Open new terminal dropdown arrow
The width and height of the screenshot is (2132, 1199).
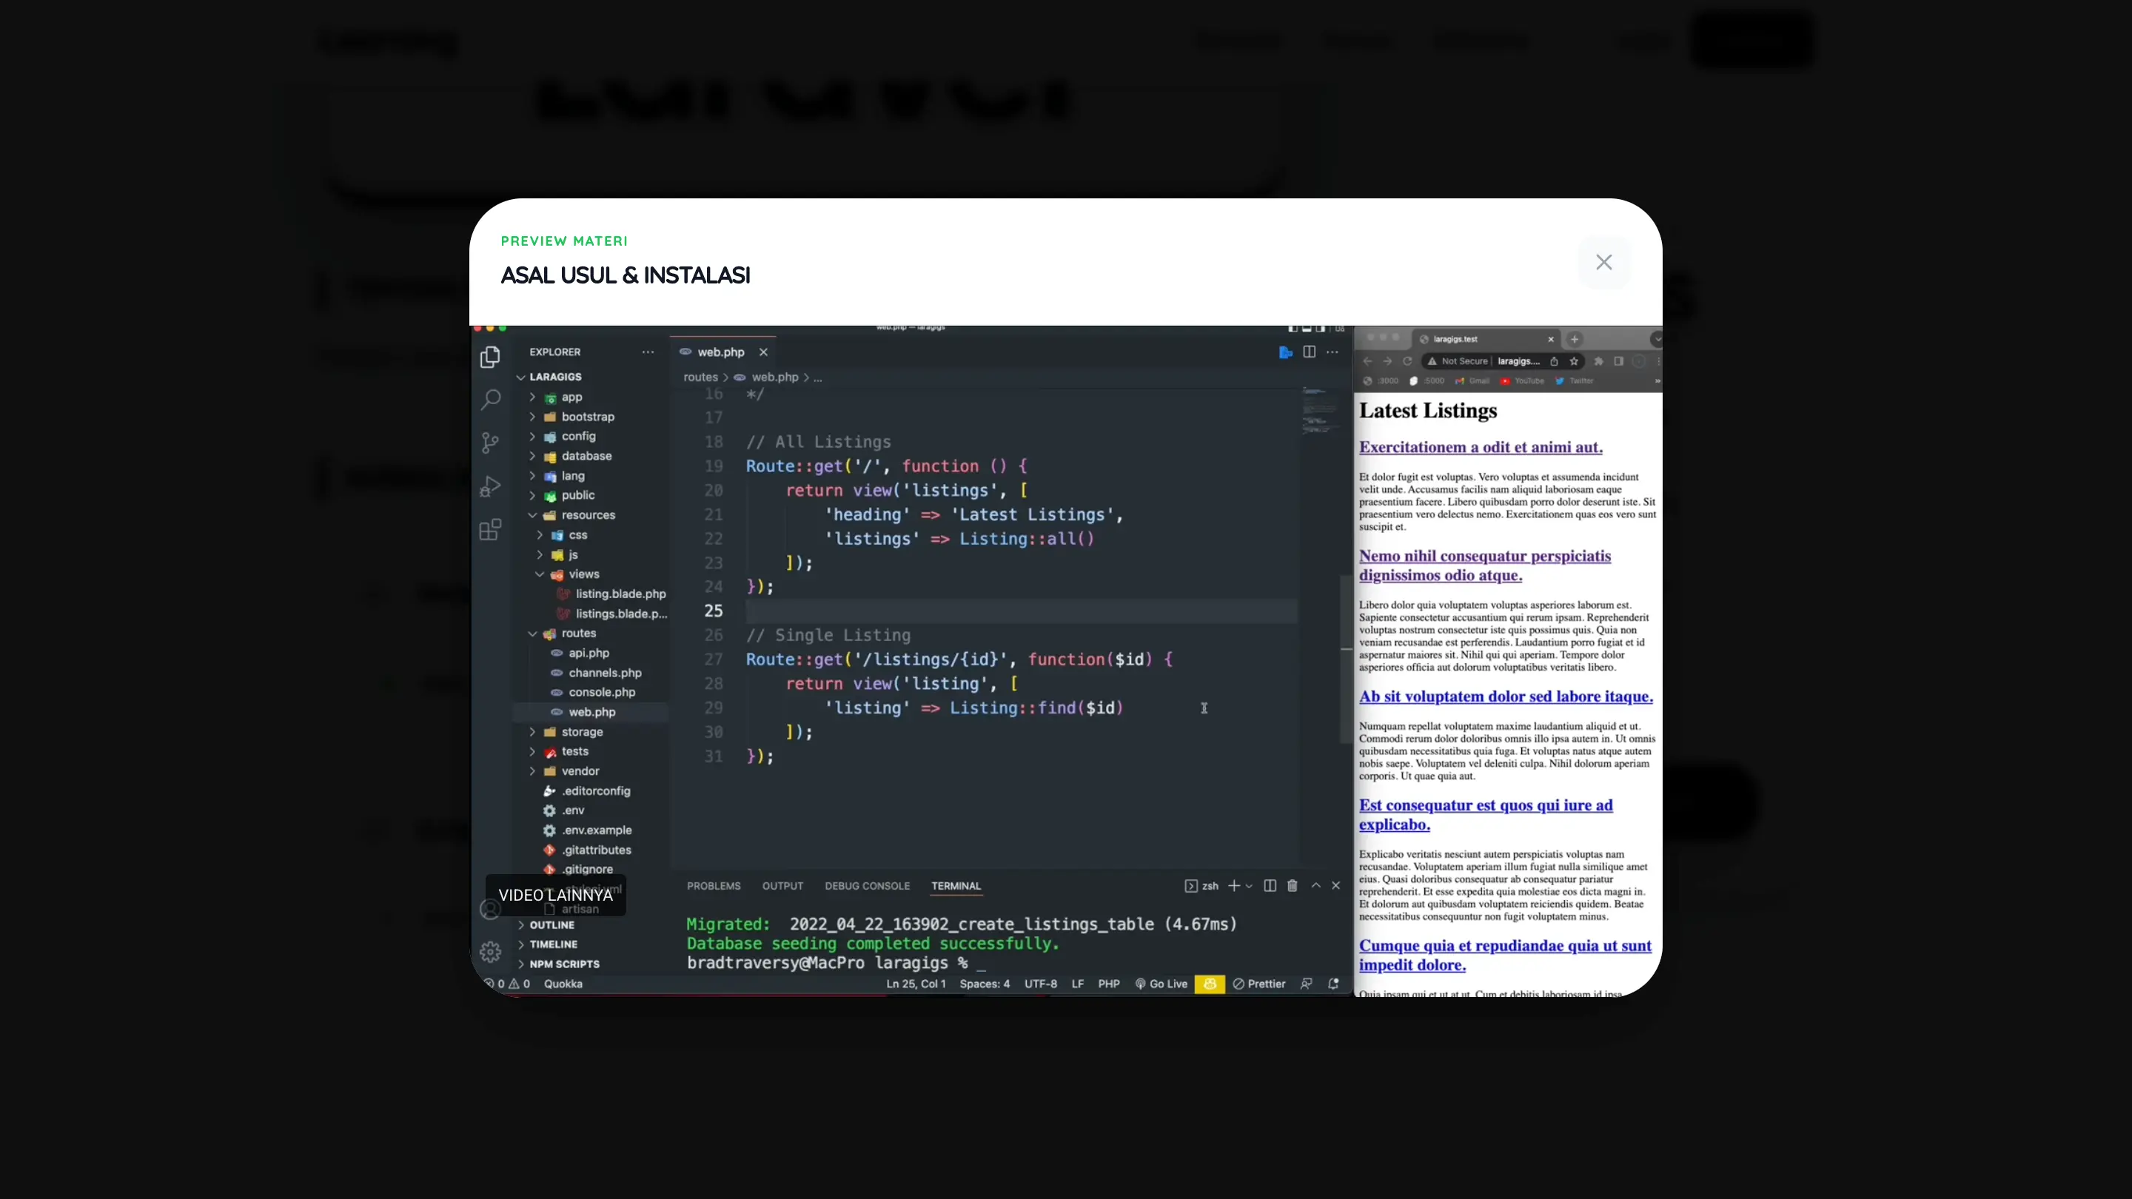click(1249, 886)
